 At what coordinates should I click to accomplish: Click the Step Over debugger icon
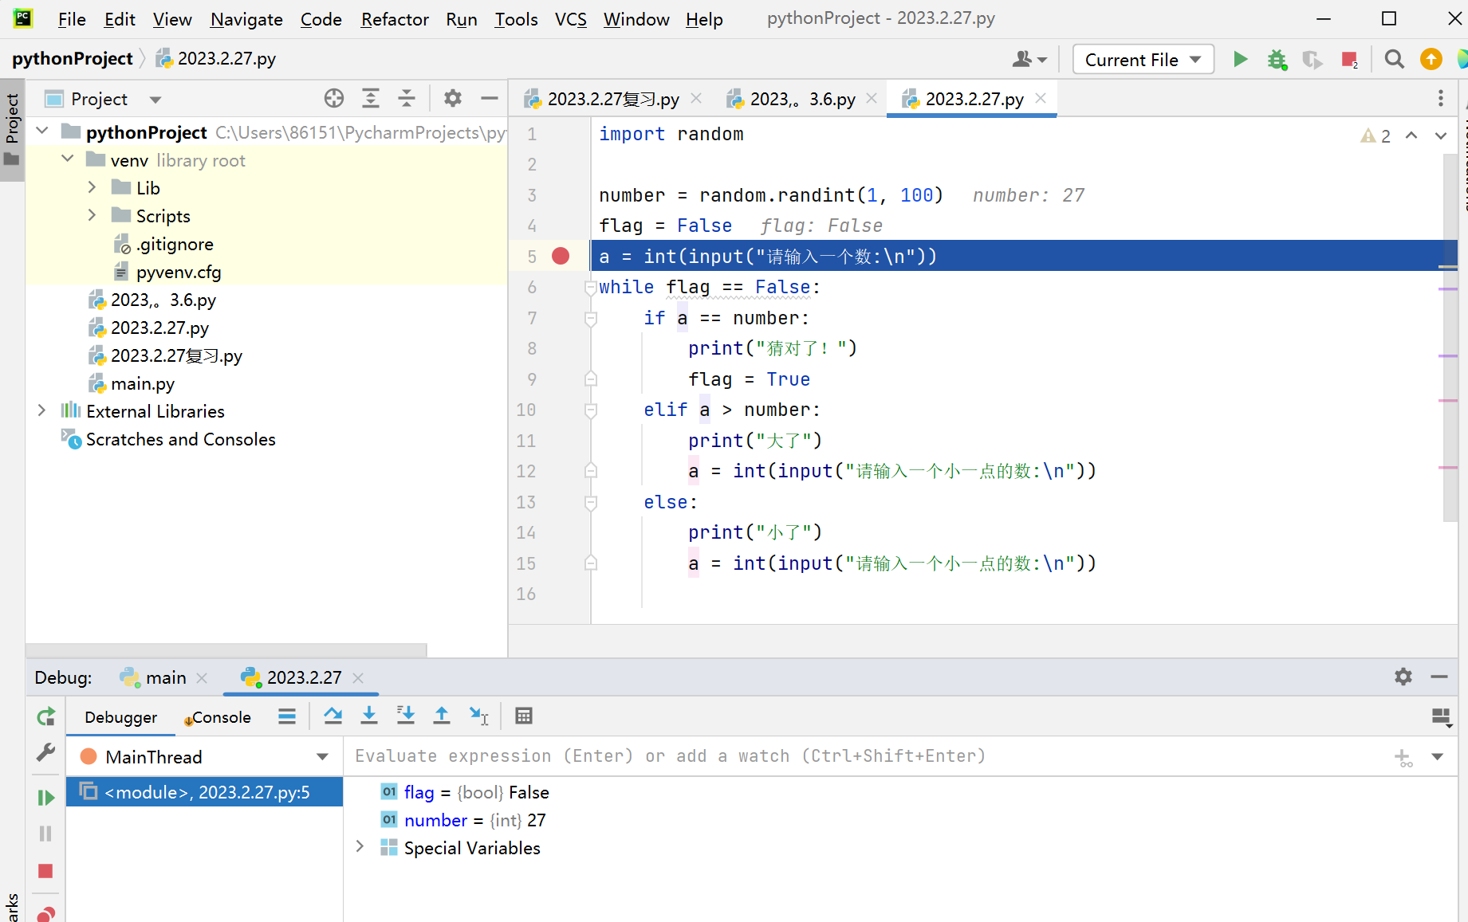[x=333, y=716]
